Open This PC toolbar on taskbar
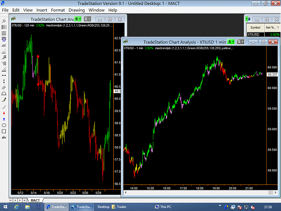 pyautogui.click(x=163, y=207)
